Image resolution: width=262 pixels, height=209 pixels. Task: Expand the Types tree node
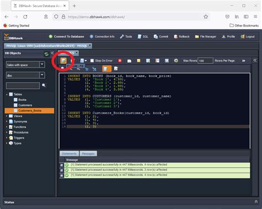pos(7,143)
